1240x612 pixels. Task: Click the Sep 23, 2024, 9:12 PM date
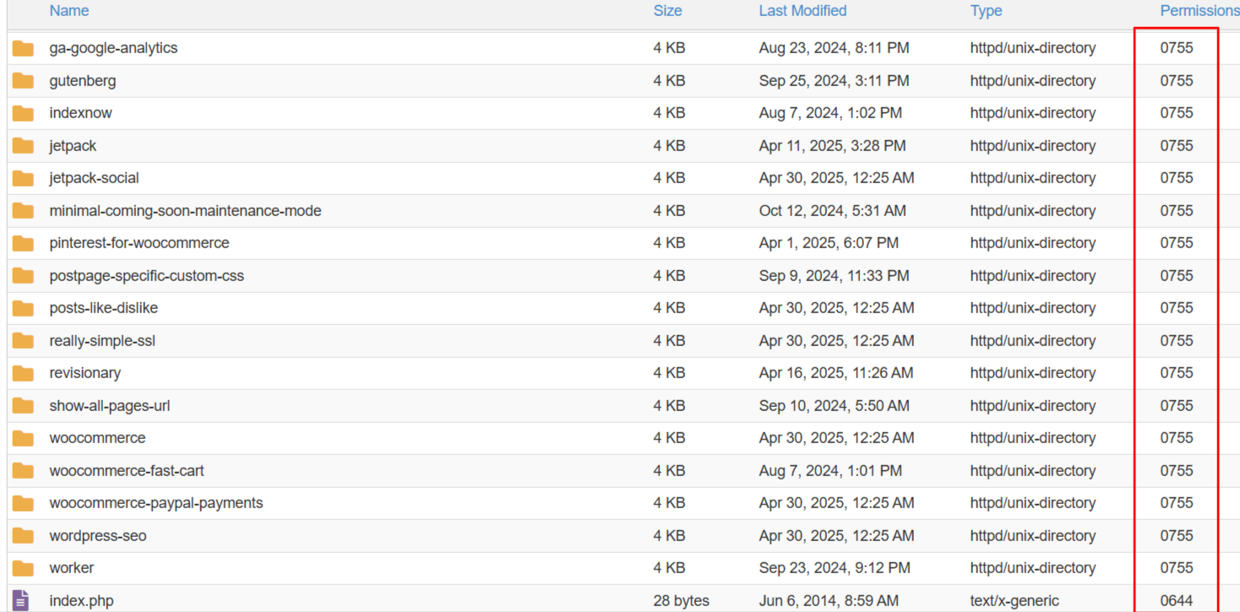835,568
